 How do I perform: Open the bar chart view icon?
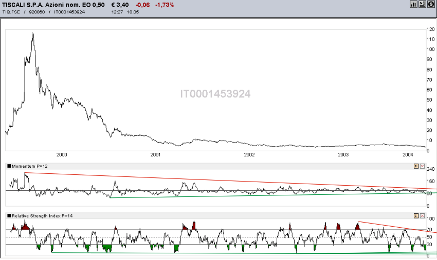click(x=413, y=4)
